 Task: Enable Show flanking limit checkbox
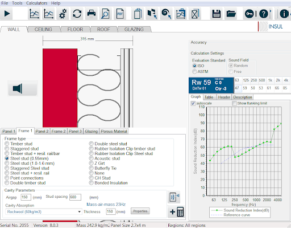[x=234, y=103]
